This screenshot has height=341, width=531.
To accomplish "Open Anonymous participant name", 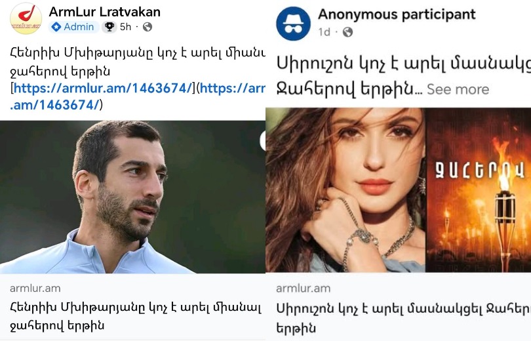I will tap(397, 14).
